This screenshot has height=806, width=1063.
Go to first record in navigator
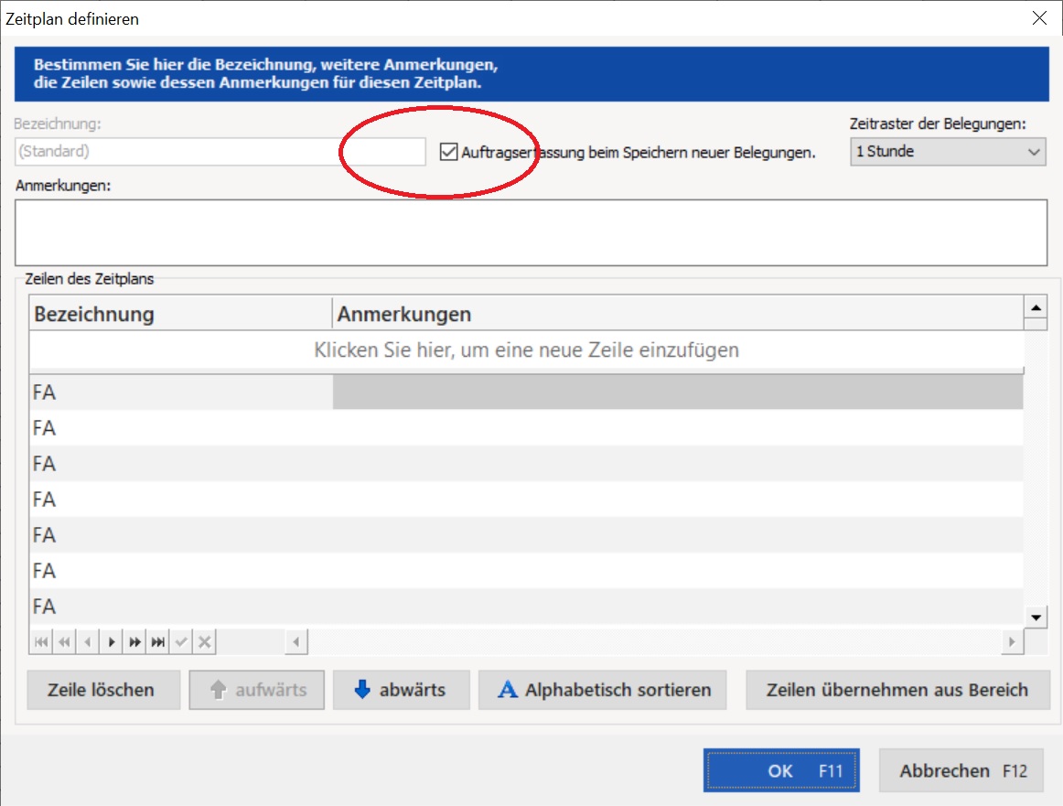click(x=41, y=642)
